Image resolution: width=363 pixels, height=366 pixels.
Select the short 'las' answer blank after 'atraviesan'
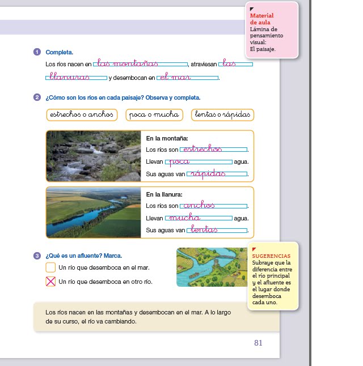click(x=235, y=64)
